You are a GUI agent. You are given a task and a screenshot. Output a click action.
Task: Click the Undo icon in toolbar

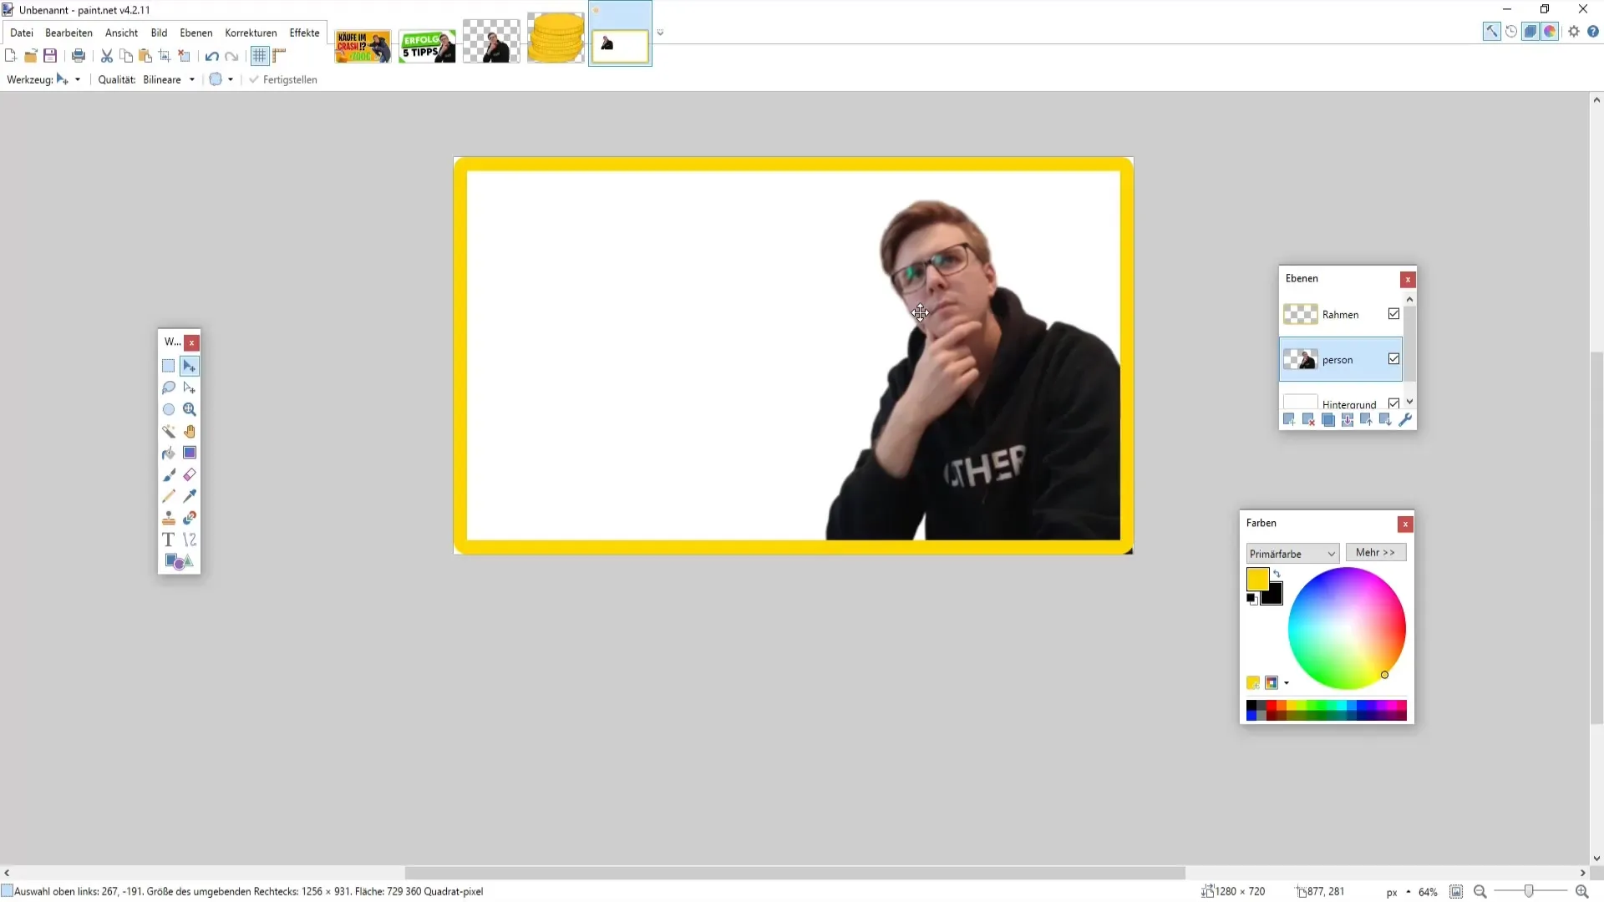coord(211,56)
